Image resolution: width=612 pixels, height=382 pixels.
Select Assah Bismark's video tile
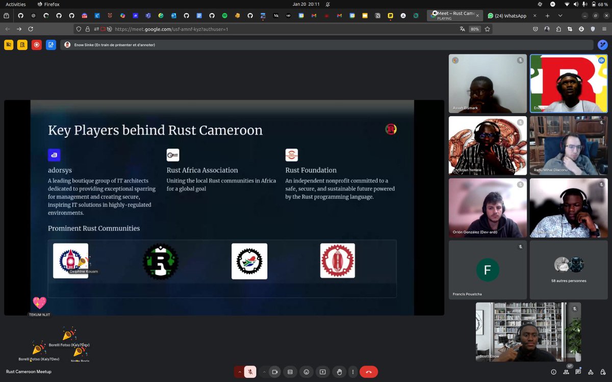pyautogui.click(x=488, y=84)
